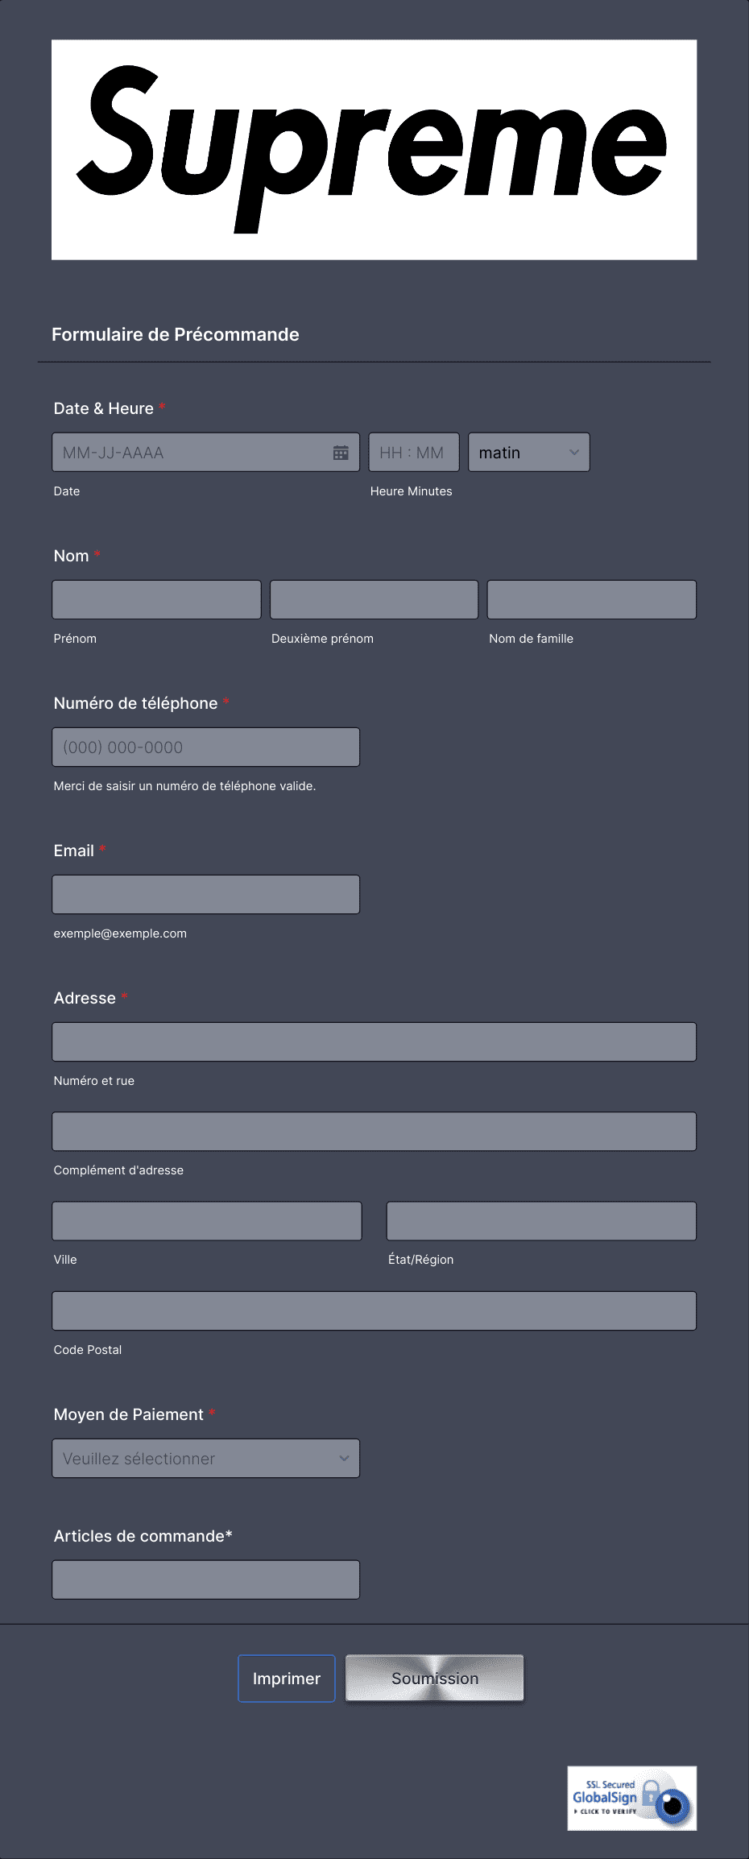Click the "Formulaire de Précommande" heading

(x=176, y=335)
